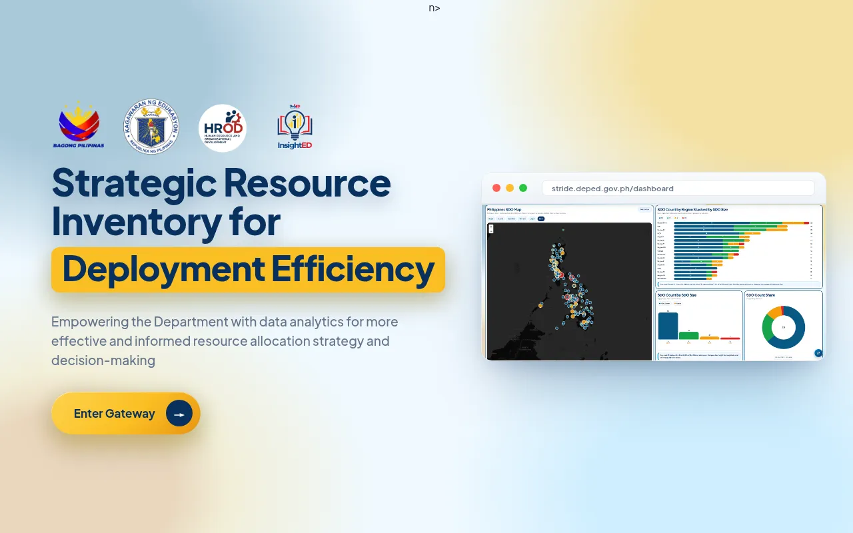The width and height of the screenshot is (853, 533).
Task: Click the highlighted 'Deployment Efficiency' text
Action: (x=248, y=269)
